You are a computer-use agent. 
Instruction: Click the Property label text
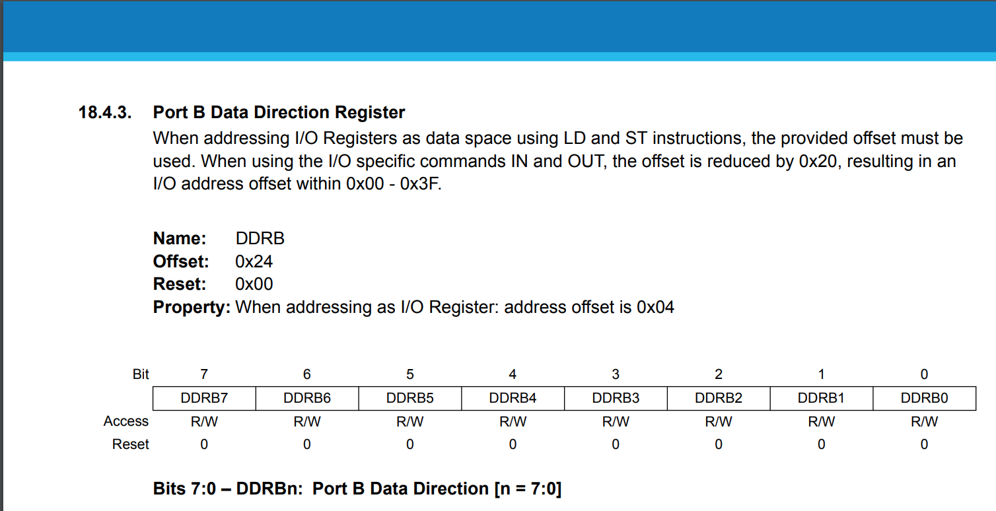coord(192,307)
